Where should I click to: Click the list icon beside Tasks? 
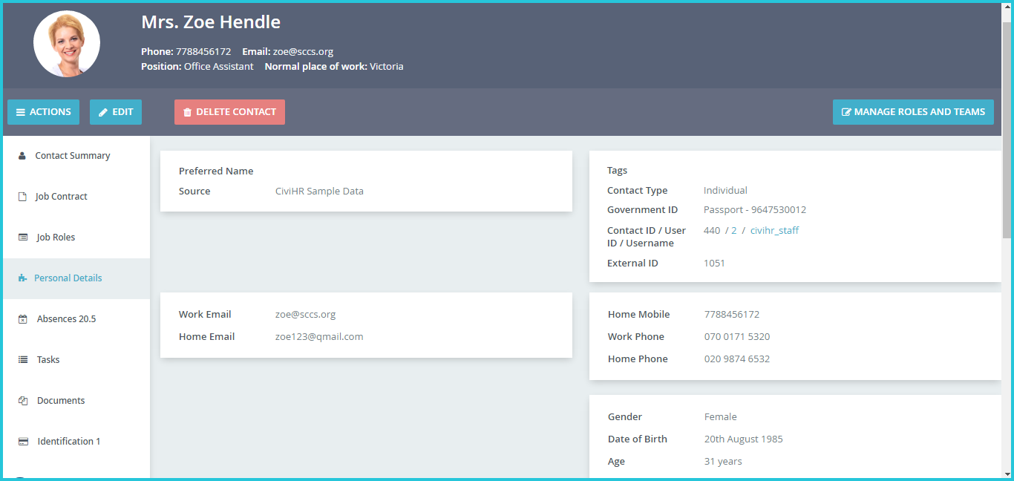[23, 360]
